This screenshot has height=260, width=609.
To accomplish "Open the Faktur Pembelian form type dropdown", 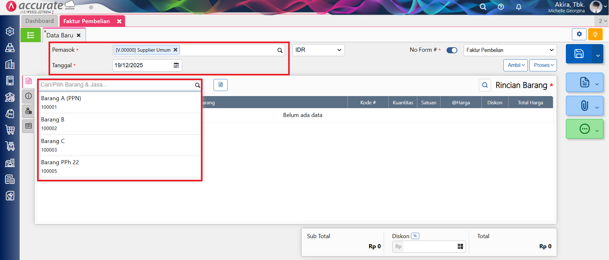I will click(510, 50).
